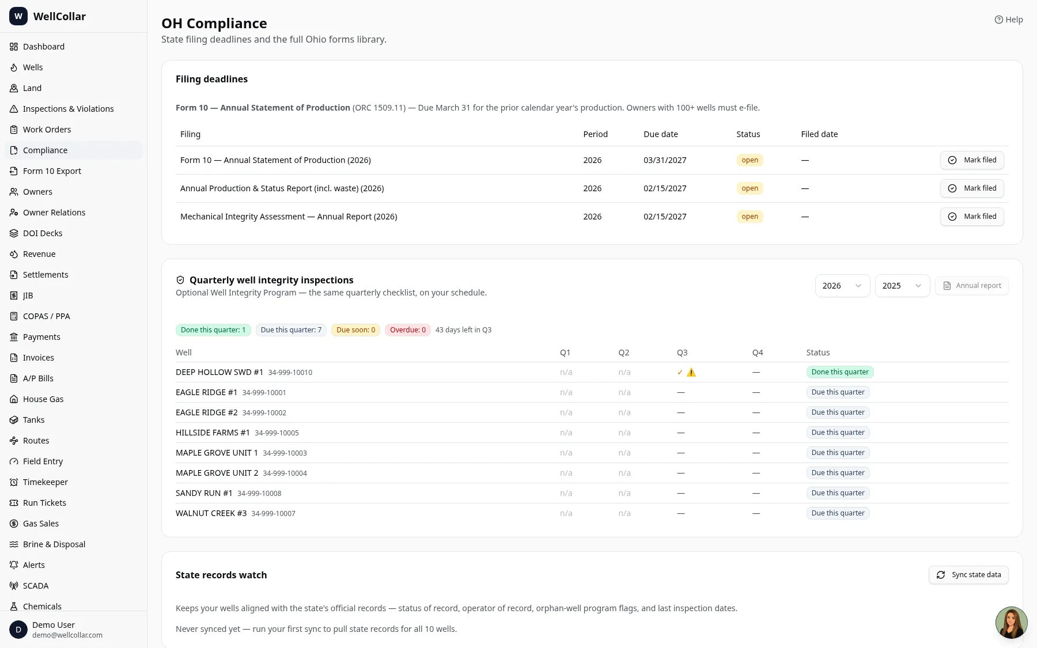
Task: Click the 'Overdue: 0' badge
Action: [x=408, y=330]
